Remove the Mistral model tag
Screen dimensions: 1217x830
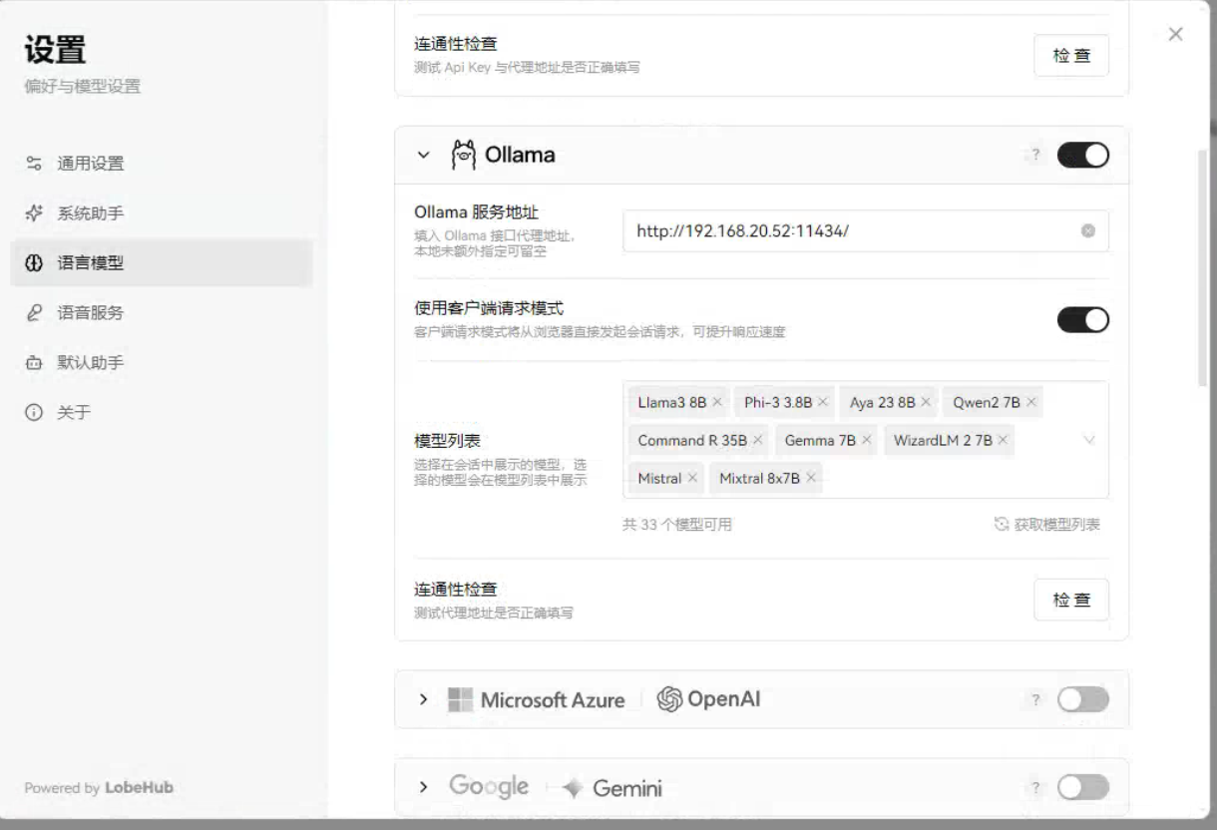[691, 478]
